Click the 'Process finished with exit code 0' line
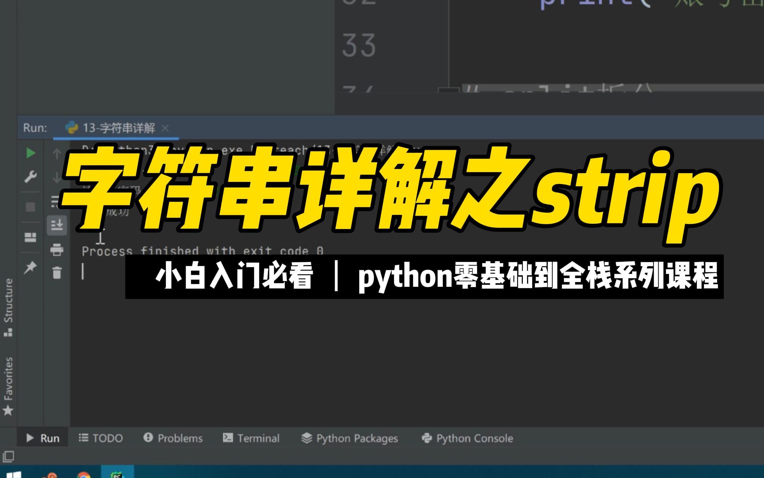The height and width of the screenshot is (478, 764). pyautogui.click(x=203, y=251)
